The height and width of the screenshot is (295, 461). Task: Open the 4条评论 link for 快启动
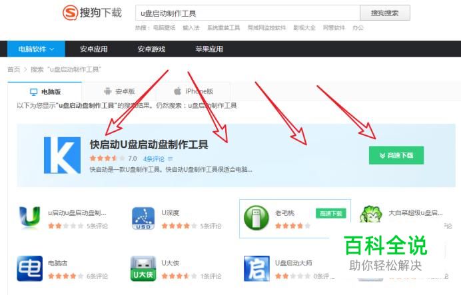pyautogui.click(x=154, y=159)
